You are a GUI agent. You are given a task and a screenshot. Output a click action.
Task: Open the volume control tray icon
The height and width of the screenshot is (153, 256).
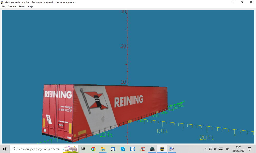tap(215, 149)
